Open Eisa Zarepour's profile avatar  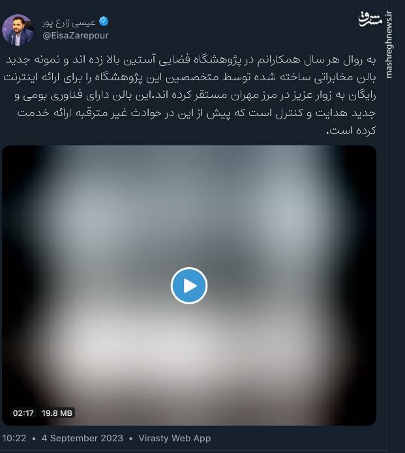point(18,30)
